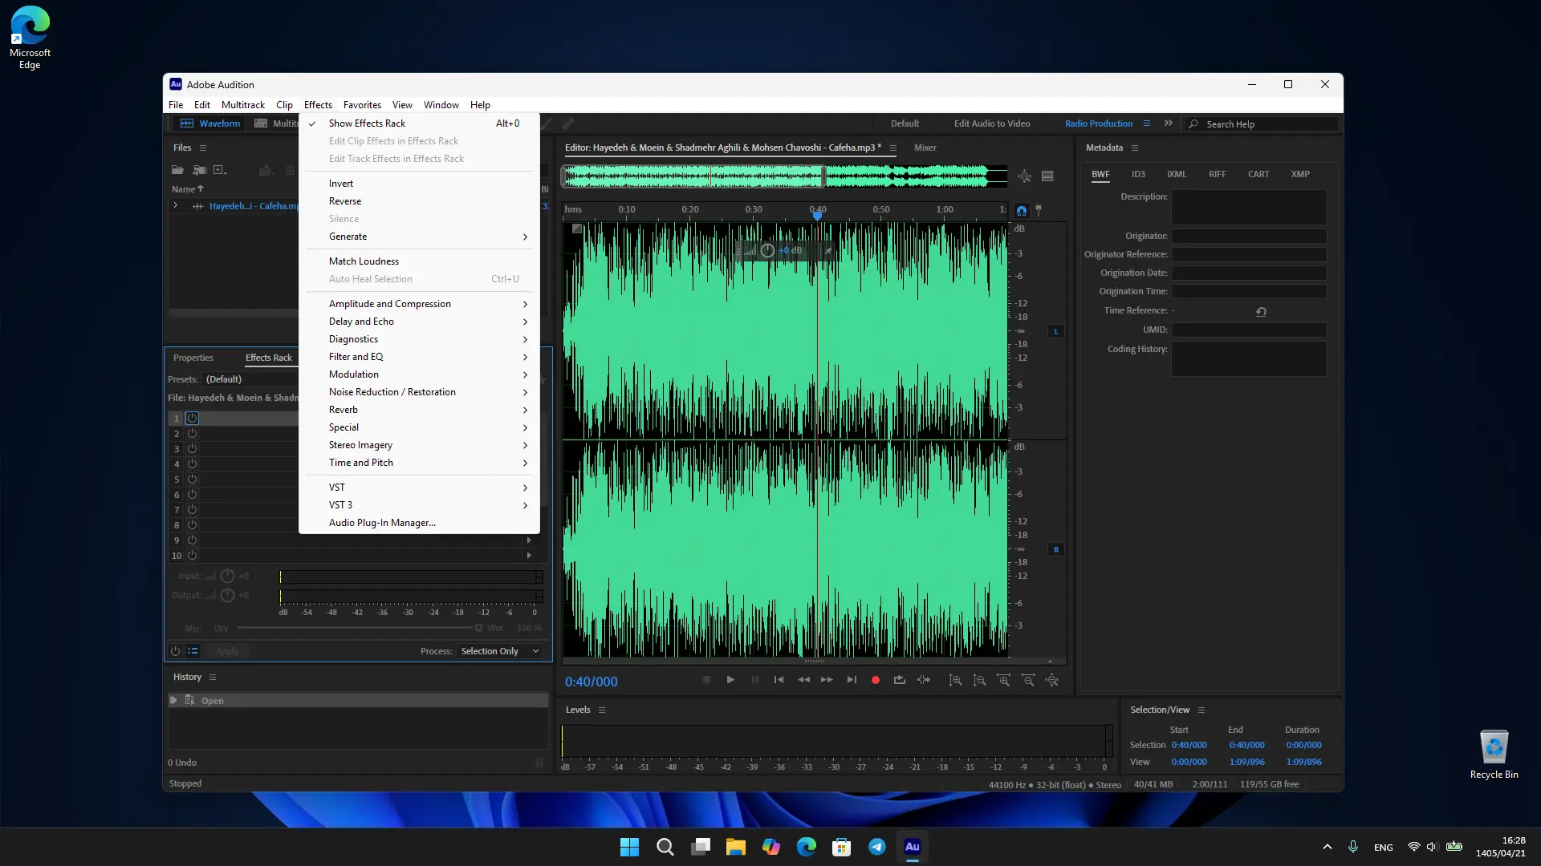
Task: Click the red Record button
Action: (876, 680)
